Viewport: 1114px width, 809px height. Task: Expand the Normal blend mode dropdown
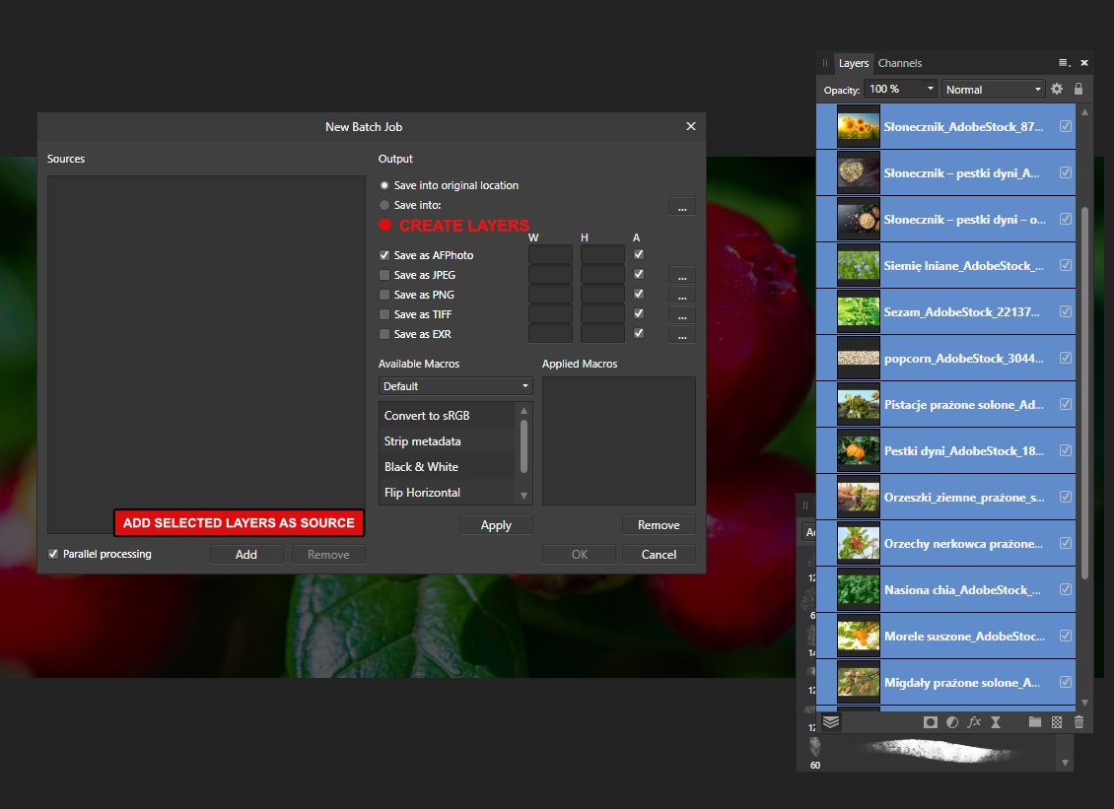994,90
